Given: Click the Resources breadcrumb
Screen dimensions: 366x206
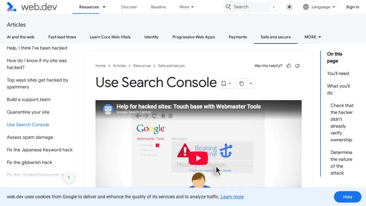Looking at the screenshot, I should pyautogui.click(x=142, y=66).
